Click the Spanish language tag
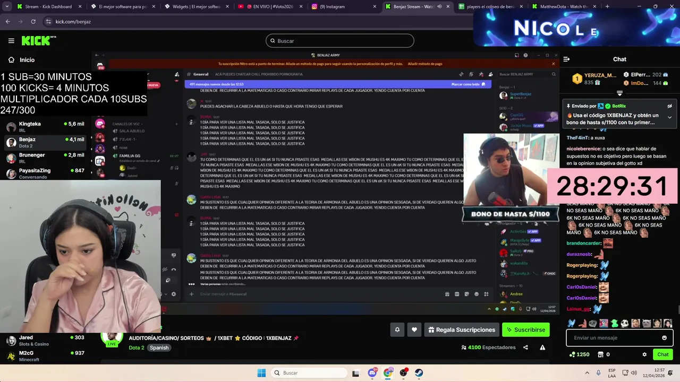This screenshot has width=680, height=382. [x=159, y=348]
